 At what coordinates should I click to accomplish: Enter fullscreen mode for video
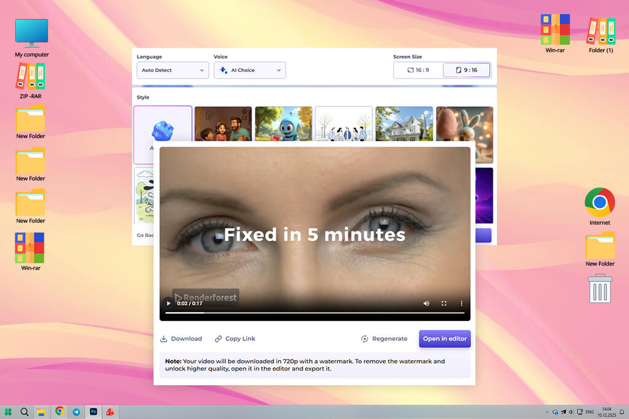pos(444,303)
